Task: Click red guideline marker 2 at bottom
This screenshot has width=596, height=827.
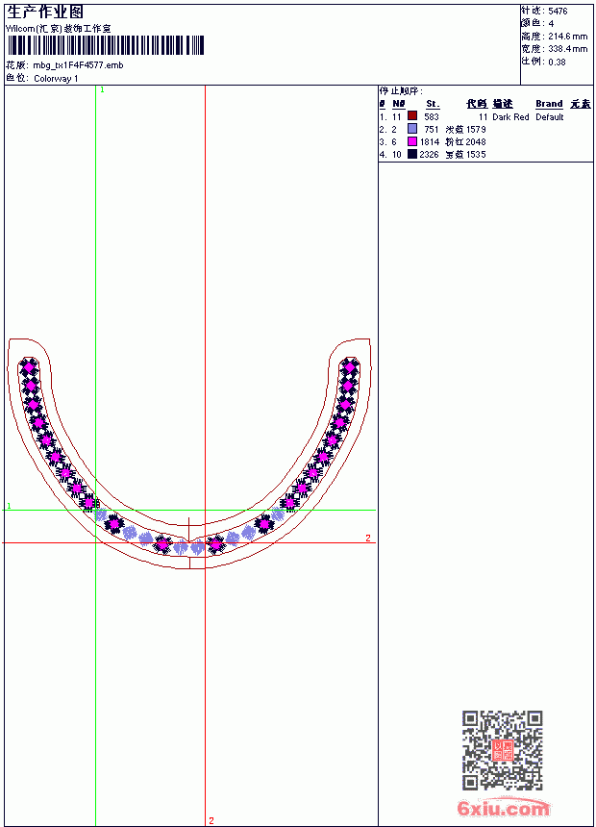Action: tap(211, 820)
